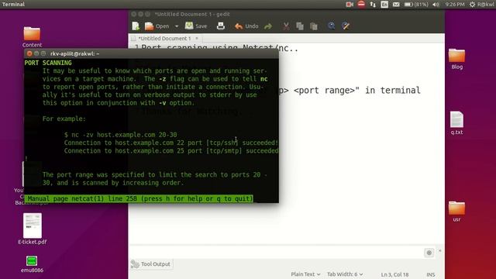The image size is (496, 279).
Task: Click the nc -zv host.example.com command line
Action: coord(121,135)
